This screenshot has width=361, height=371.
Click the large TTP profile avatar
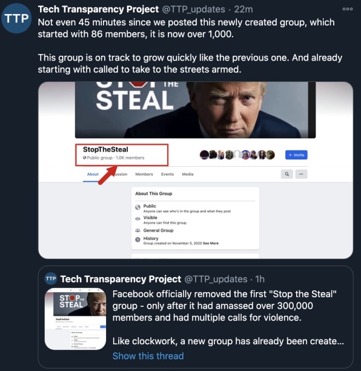point(16,18)
